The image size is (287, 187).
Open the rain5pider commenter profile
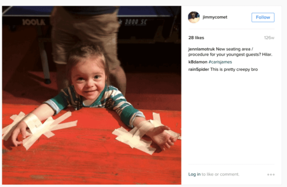tap(199, 69)
